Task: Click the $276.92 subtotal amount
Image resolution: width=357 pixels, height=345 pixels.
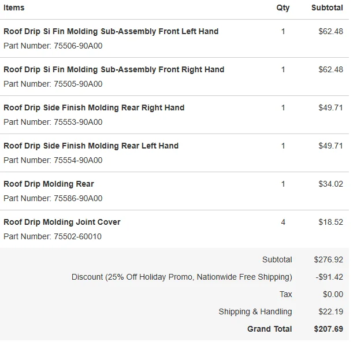Action: 328,259
